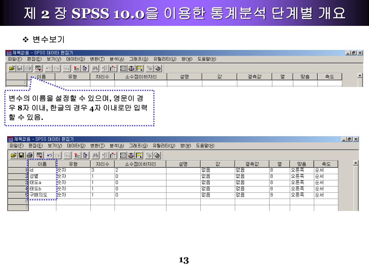Go to Case in the window listing variables

click(x=77, y=155)
